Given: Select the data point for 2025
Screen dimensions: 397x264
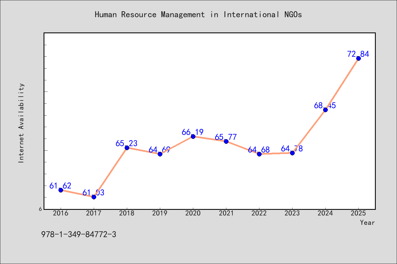Looking at the screenshot, I should pos(358,58).
